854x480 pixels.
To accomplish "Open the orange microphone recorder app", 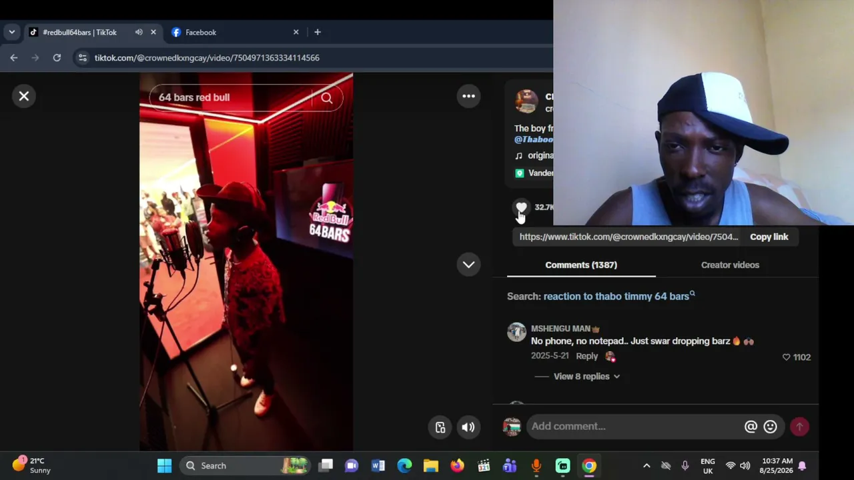I will 536,466.
